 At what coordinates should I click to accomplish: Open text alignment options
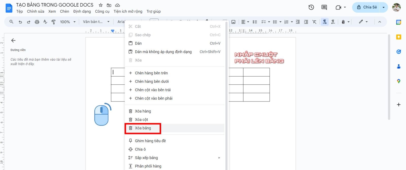245,22
